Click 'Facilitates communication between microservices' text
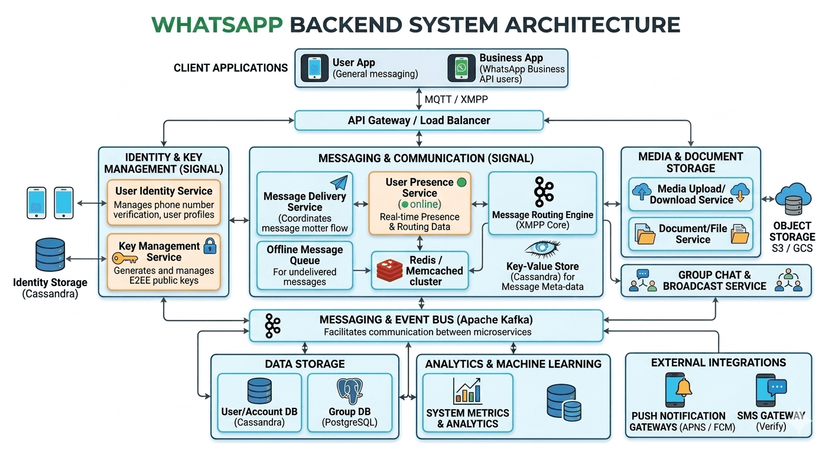 pos(428,332)
